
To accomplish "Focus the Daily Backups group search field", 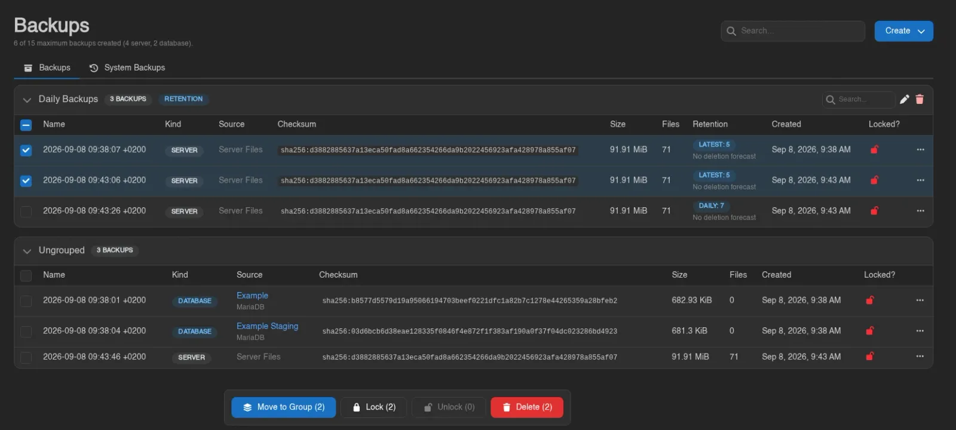I will (x=859, y=99).
